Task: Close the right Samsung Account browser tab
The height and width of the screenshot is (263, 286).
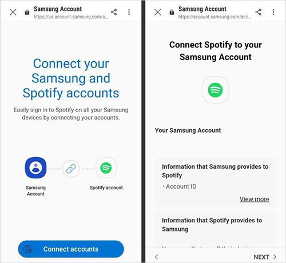Action: click(x=158, y=12)
